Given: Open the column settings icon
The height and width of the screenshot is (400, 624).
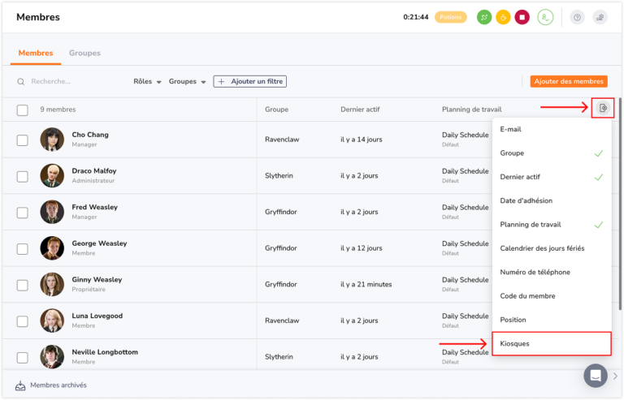Looking at the screenshot, I should tap(603, 108).
